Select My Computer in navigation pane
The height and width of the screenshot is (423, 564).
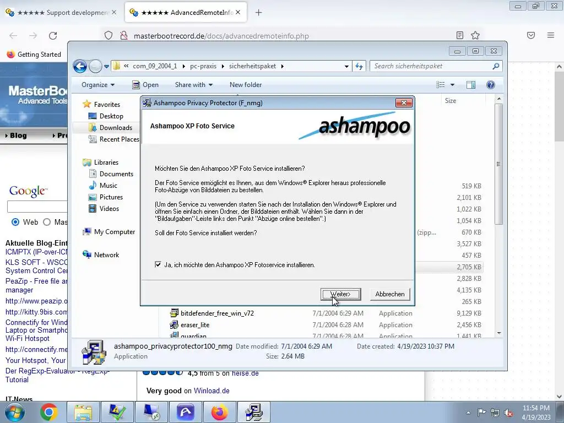click(x=114, y=232)
